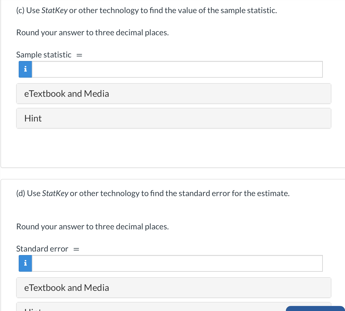Click the 'Sample statistic' label text
Image resolution: width=345 pixels, height=311 pixels.
click(x=44, y=55)
